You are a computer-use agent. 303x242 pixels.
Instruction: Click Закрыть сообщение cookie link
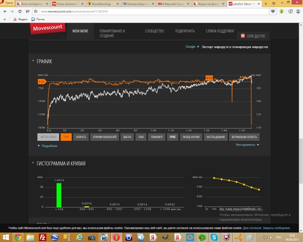pos(276,228)
